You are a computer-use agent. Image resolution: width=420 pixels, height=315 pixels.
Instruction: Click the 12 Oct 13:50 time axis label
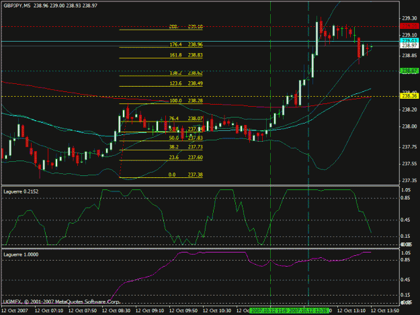pos(385,311)
